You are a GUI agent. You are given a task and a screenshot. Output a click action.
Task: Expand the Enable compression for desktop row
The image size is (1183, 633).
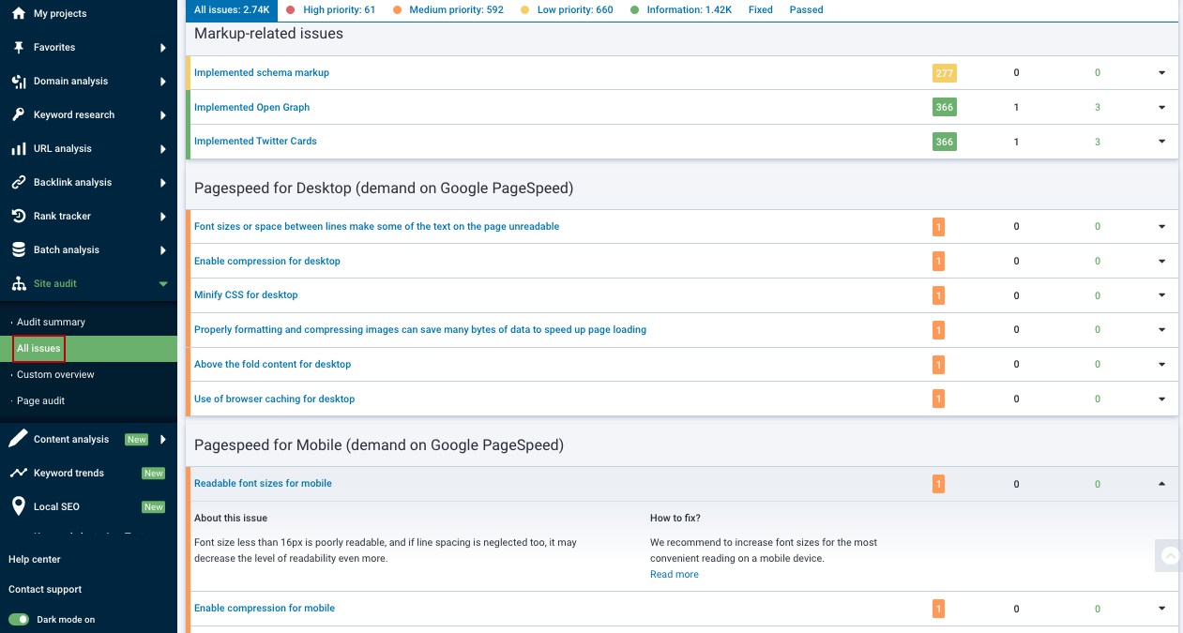pos(1161,261)
